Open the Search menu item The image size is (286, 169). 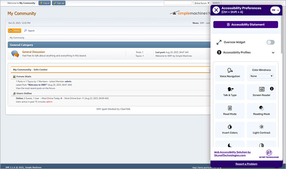[29, 31]
